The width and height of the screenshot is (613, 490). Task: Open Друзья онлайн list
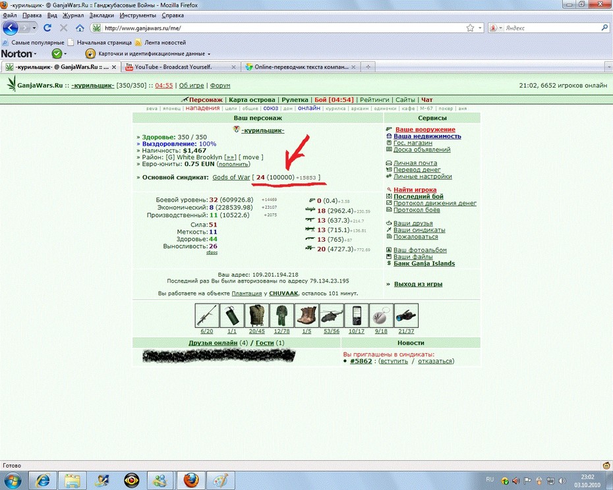213,342
